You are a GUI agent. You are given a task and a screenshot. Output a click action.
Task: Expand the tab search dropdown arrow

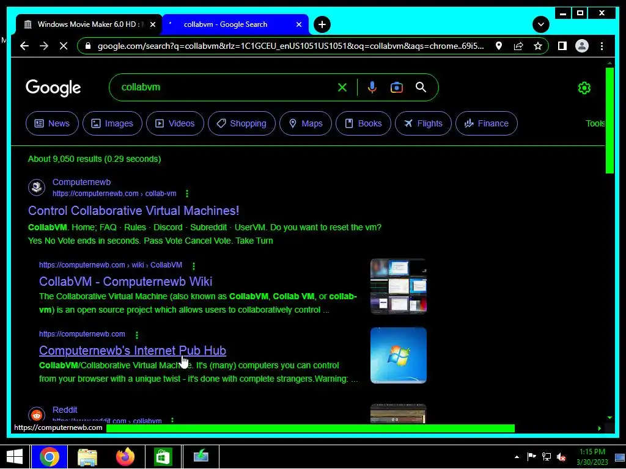(540, 24)
